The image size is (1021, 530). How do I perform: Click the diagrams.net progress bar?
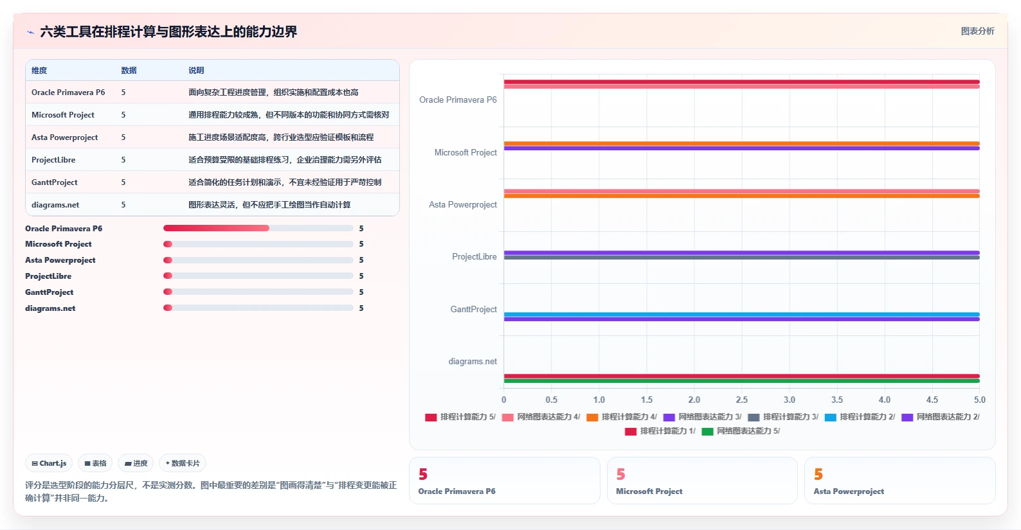(x=258, y=308)
